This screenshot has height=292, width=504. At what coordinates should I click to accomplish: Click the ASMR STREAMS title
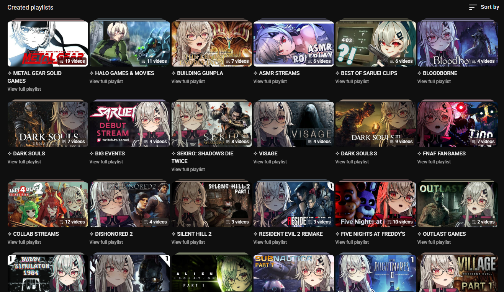[277, 73]
